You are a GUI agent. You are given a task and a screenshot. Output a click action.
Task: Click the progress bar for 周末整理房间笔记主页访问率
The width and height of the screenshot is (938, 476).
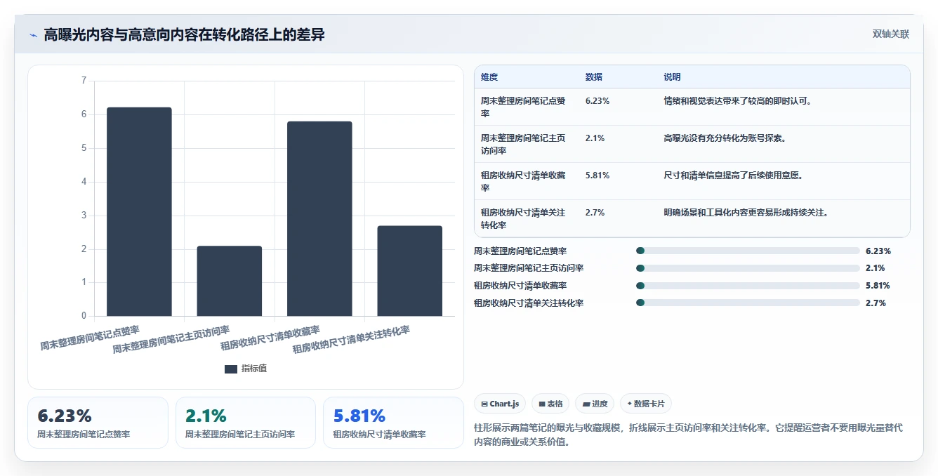coord(748,268)
